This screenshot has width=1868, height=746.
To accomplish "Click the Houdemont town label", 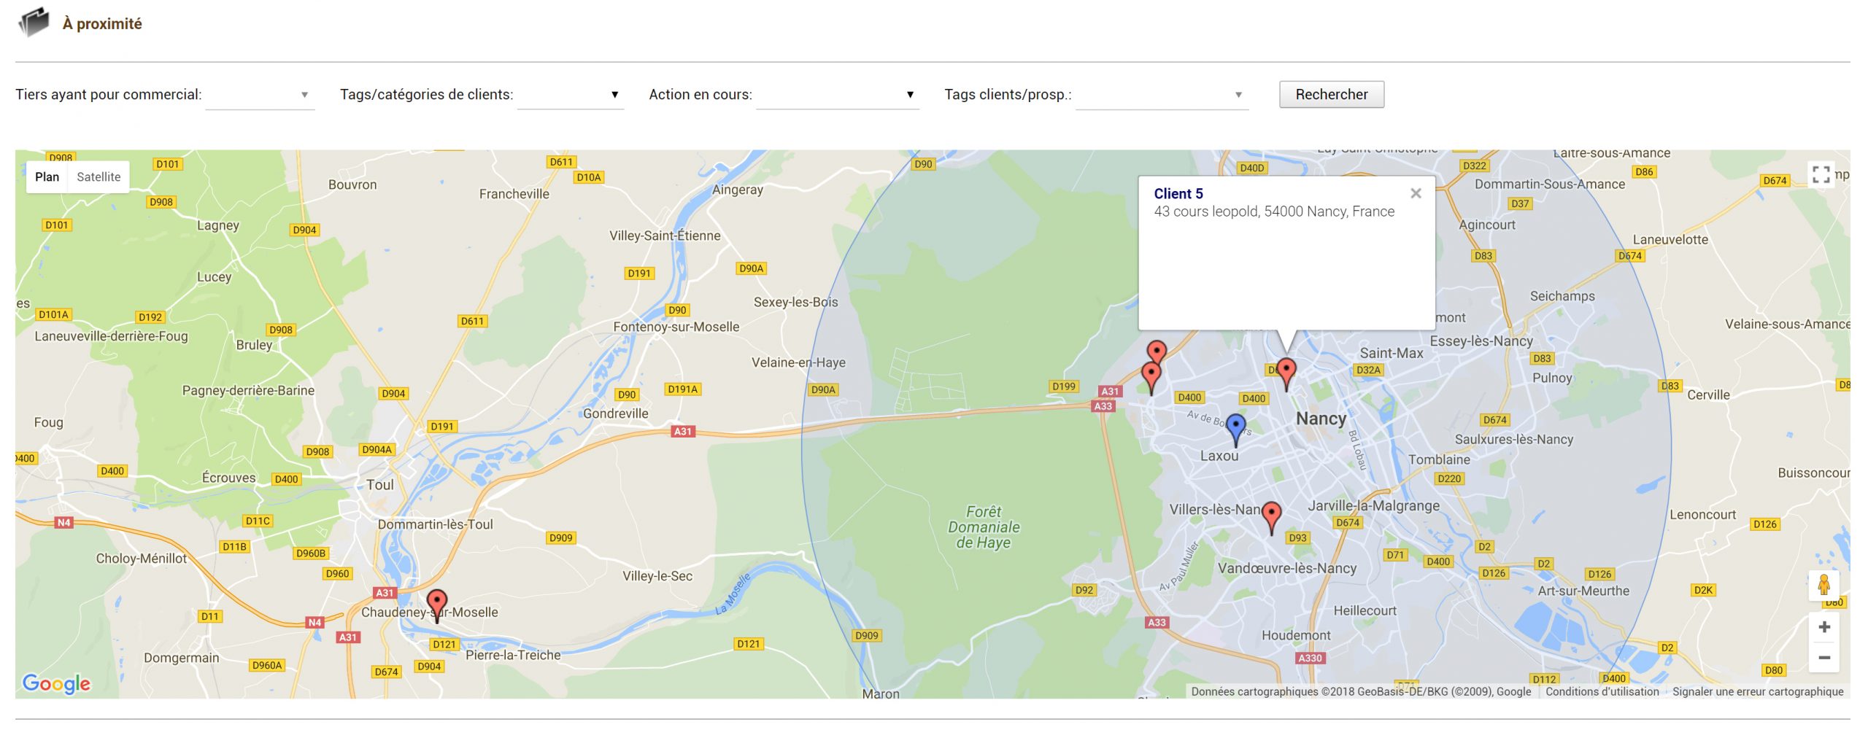I will (1295, 635).
